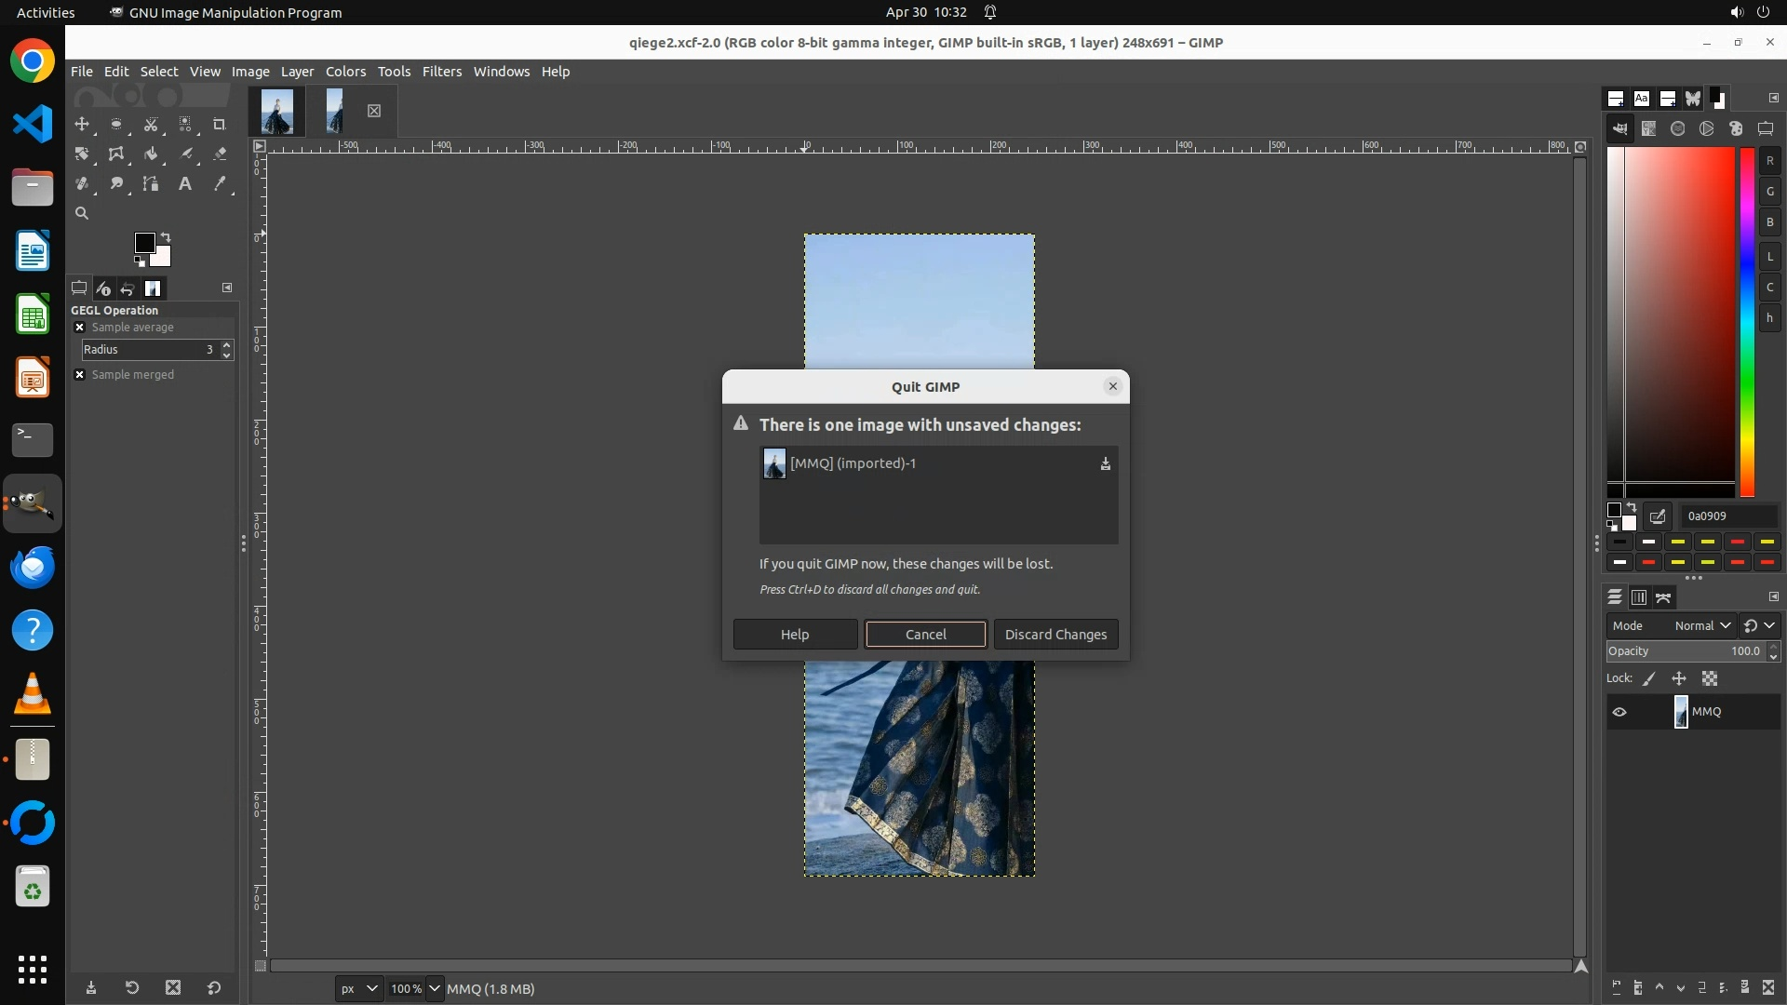This screenshot has width=1787, height=1005.
Task: Select the Scissors Select tool
Action: [151, 124]
